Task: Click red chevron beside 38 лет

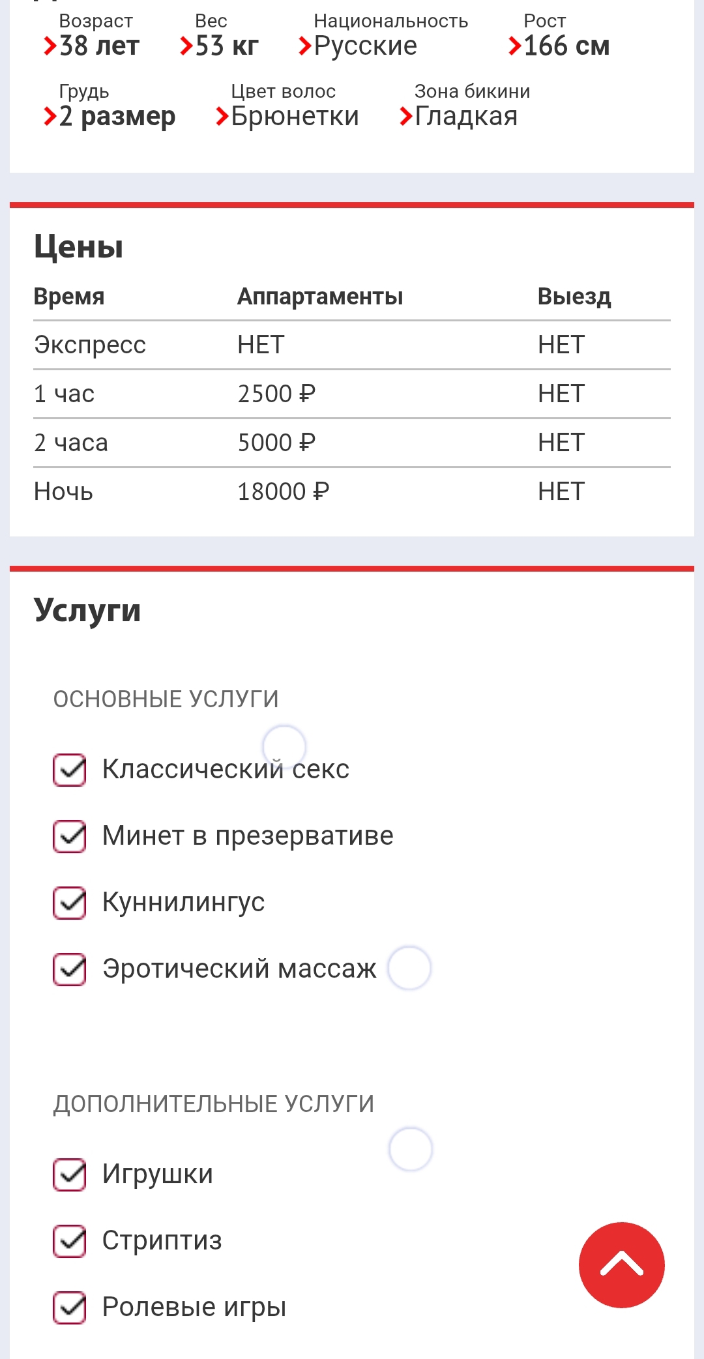Action: [x=50, y=46]
